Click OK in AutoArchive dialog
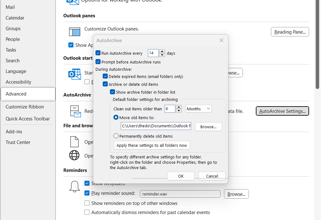 (181, 176)
